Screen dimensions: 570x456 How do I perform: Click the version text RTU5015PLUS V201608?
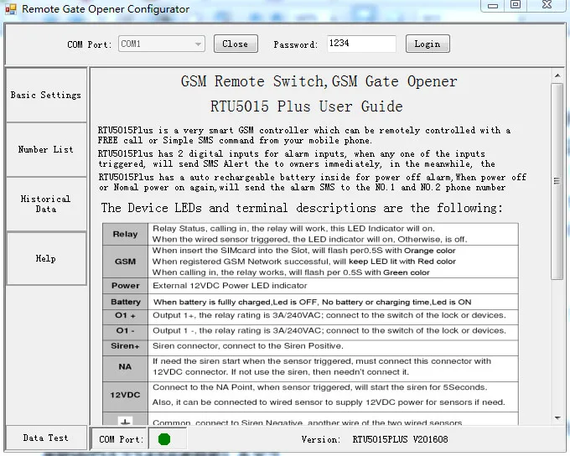click(x=400, y=439)
